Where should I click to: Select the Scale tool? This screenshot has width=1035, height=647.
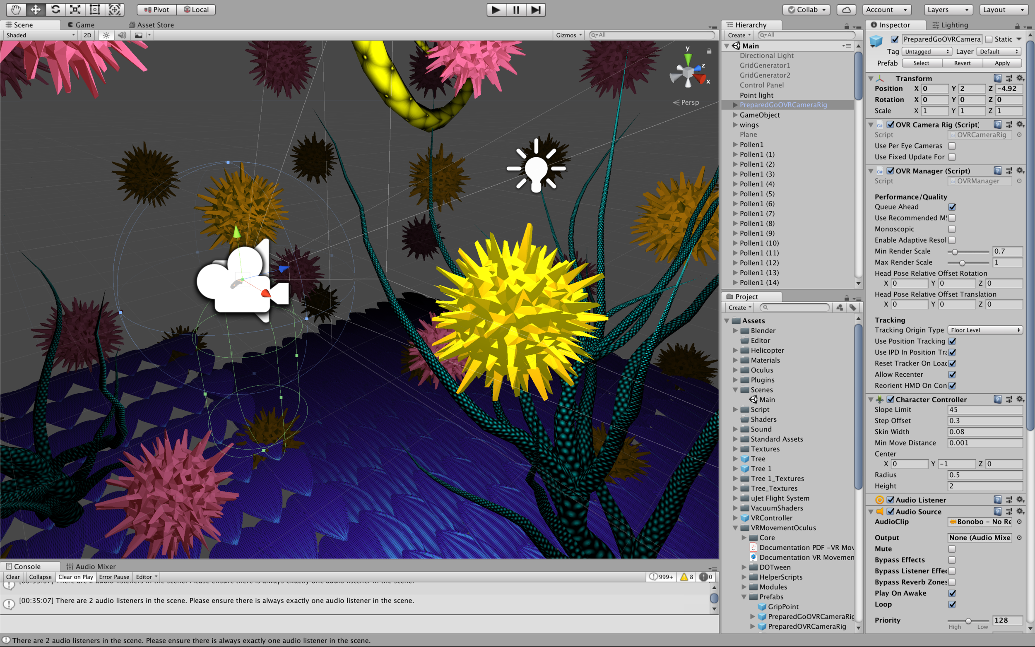(x=75, y=10)
